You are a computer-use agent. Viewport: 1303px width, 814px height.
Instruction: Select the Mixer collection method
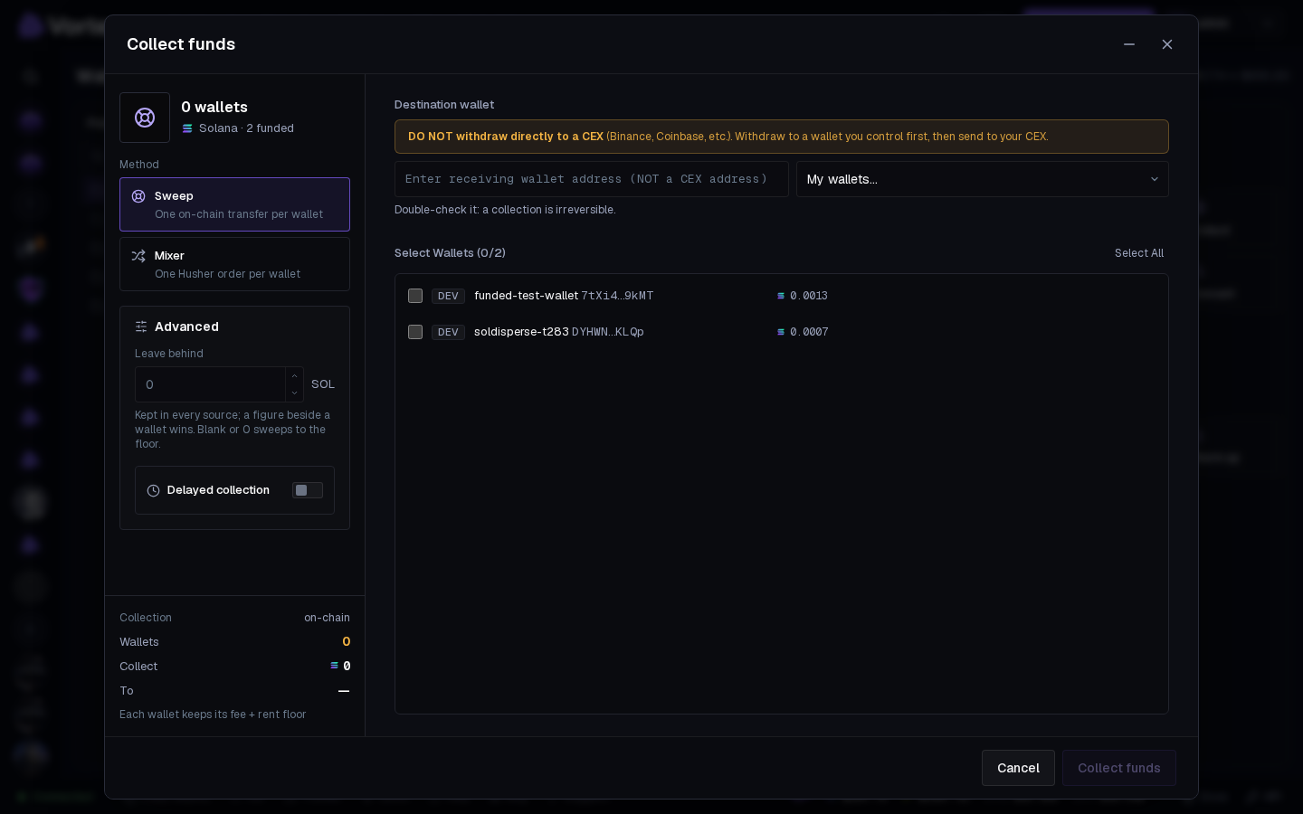click(234, 264)
